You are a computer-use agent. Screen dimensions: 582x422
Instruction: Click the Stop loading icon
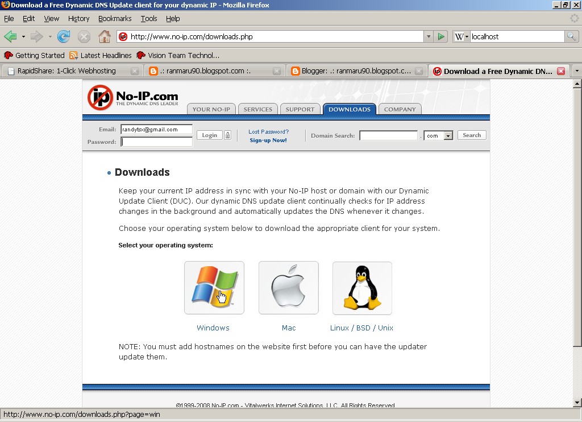pos(84,36)
